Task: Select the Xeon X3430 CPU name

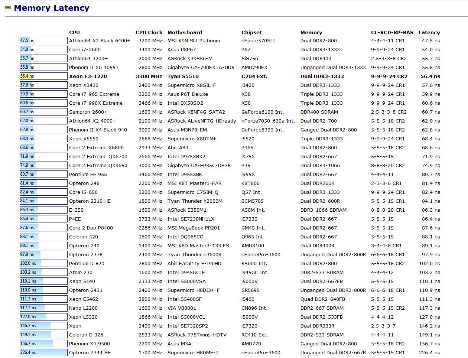Action: pyautogui.click(x=84, y=85)
